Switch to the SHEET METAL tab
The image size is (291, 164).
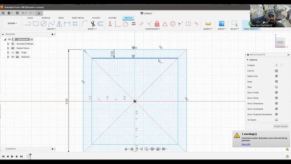click(x=78, y=18)
